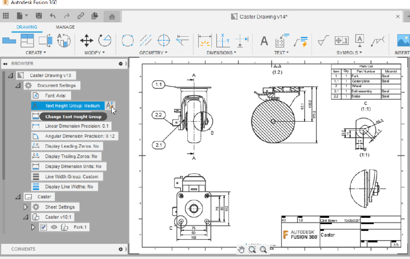This screenshot has height=259, width=410.
Task: Uncheck the Fork:1 checkbox
Action: click(44, 227)
